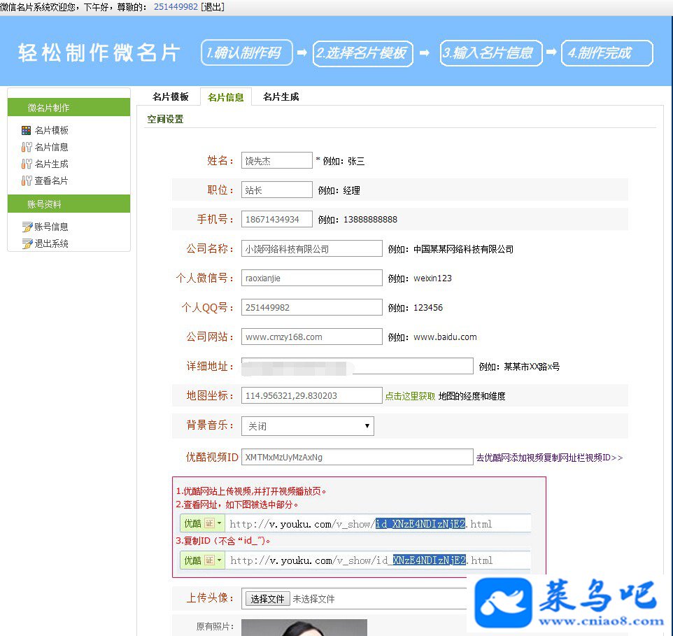Screen dimensions: 673x636
Task: Click the 姓名 name input field
Action: (277, 160)
